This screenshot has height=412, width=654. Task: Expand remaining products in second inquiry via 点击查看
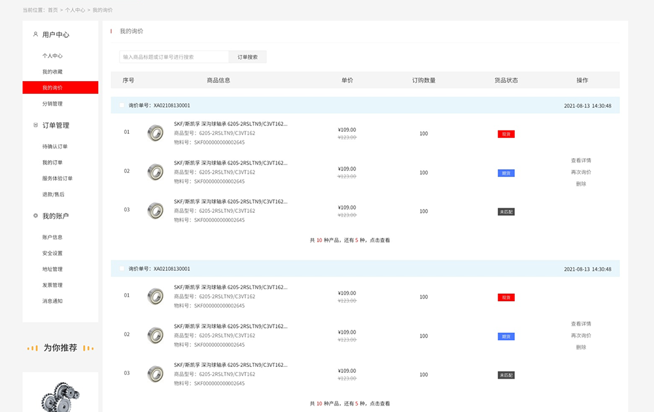click(380, 404)
